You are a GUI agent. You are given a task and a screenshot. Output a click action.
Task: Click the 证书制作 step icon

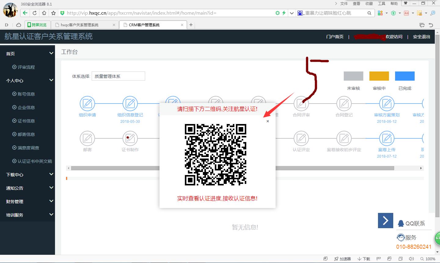(x=130, y=138)
